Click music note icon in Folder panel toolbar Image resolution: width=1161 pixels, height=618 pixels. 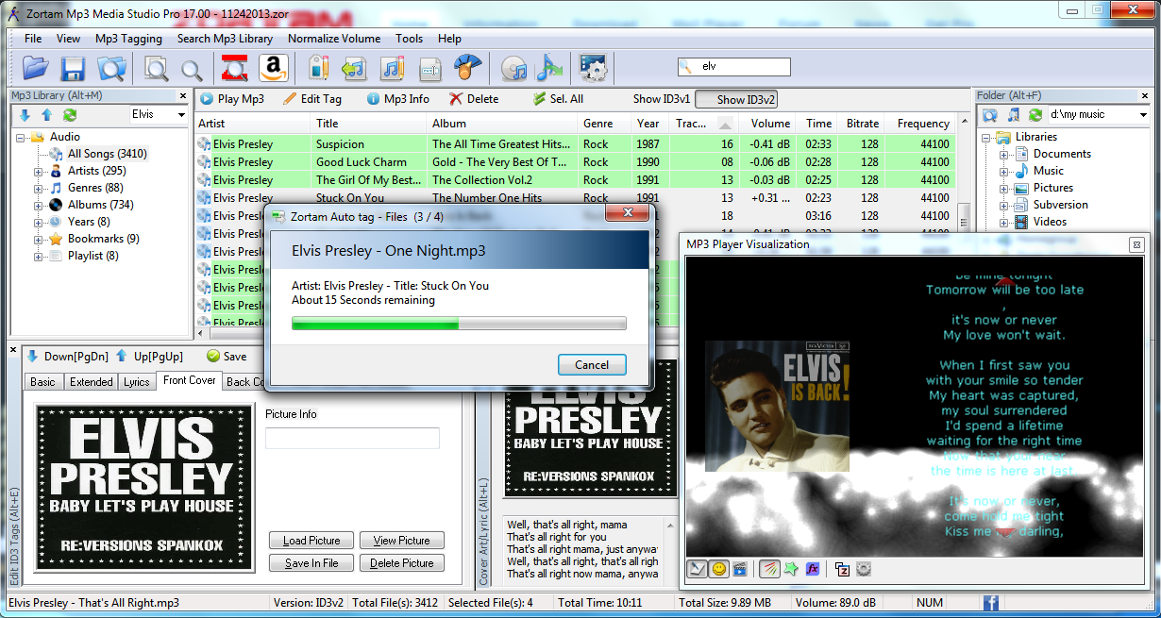tap(1013, 115)
